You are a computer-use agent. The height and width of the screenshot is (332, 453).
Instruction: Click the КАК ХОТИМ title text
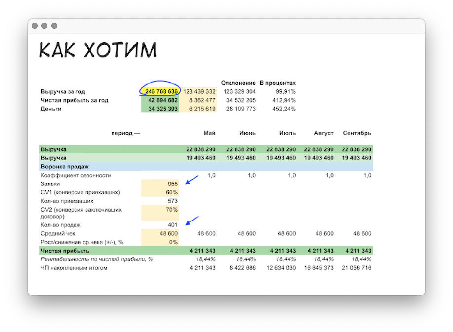98,50
